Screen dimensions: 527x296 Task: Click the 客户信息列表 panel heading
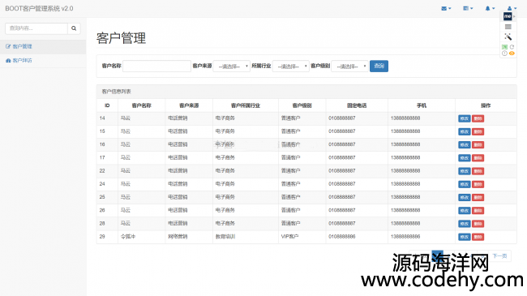[116, 92]
